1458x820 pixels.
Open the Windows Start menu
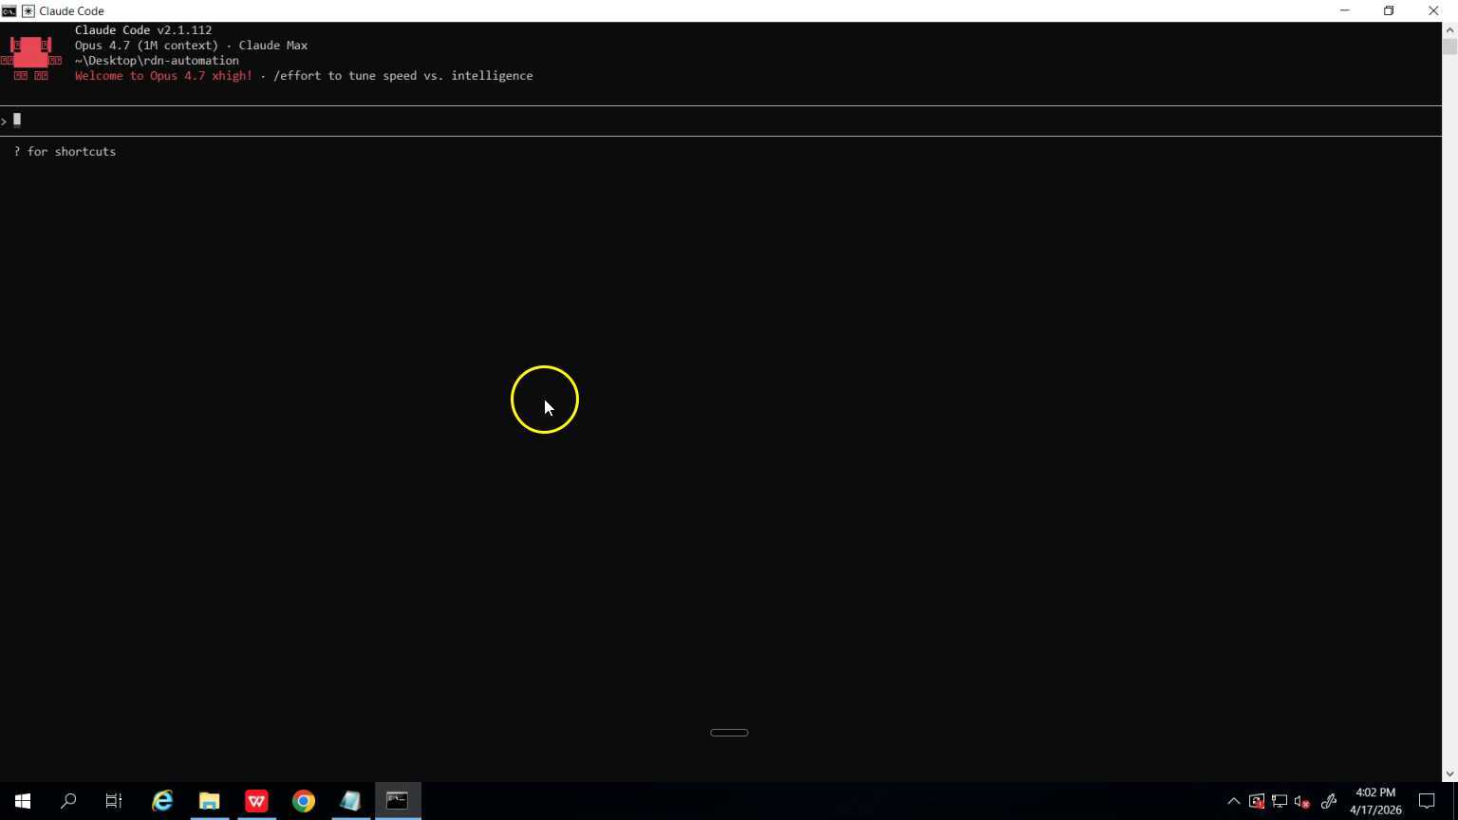point(23,801)
